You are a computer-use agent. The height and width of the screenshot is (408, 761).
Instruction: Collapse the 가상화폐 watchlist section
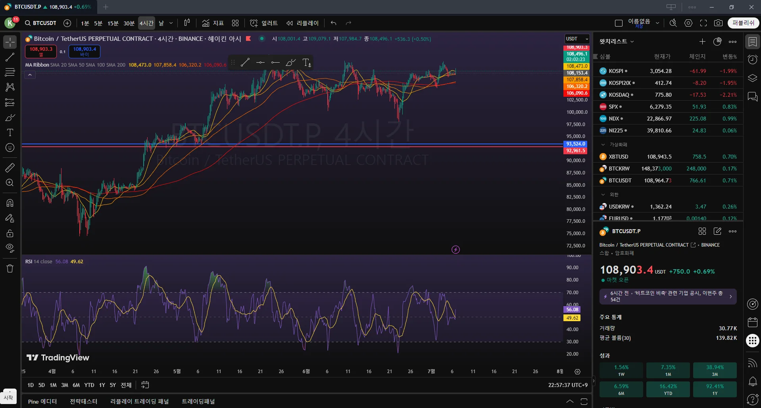pos(603,145)
